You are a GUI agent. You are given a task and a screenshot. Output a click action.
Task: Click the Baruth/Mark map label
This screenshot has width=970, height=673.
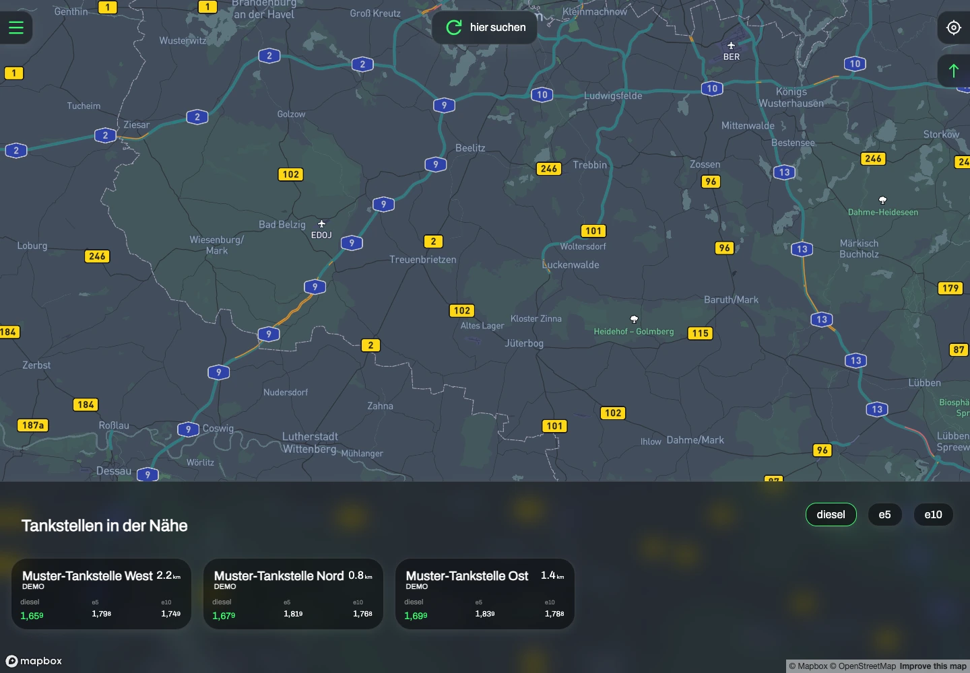click(x=731, y=300)
